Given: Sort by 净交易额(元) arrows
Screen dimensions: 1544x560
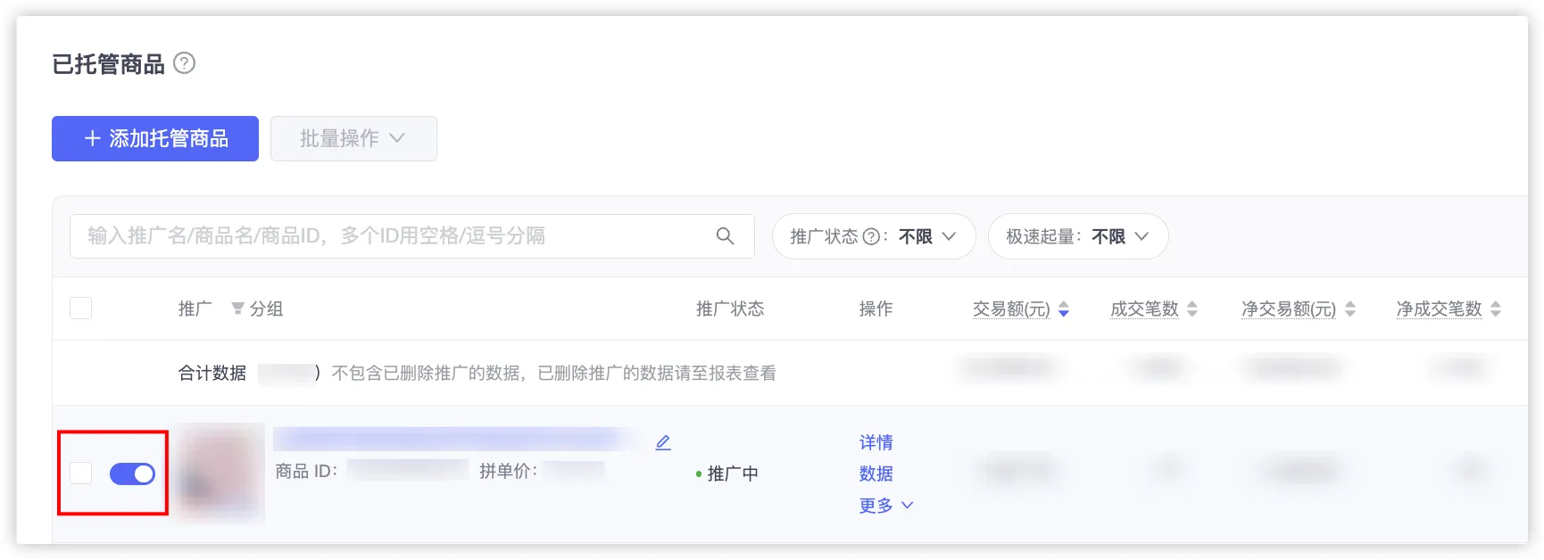Looking at the screenshot, I should pos(1350,309).
